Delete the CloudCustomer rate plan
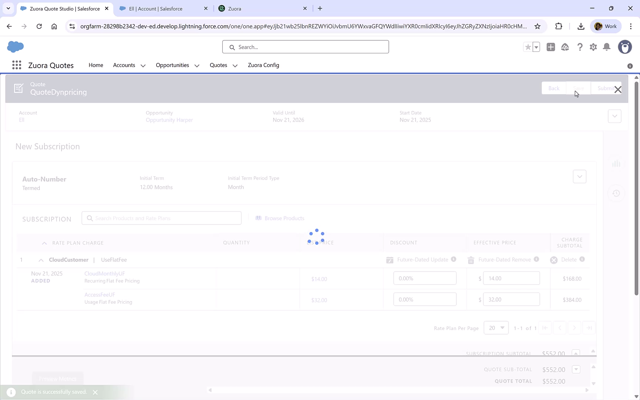640x400 pixels. coord(554,260)
